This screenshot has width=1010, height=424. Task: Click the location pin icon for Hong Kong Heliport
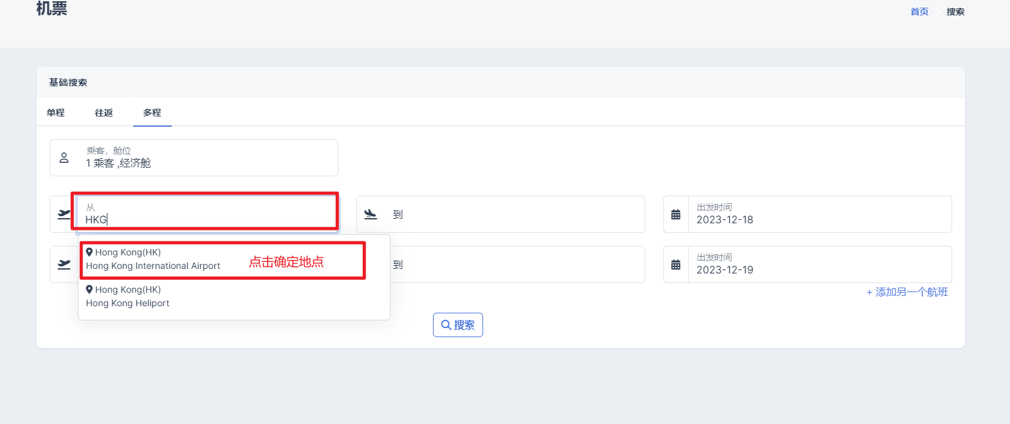coord(89,290)
